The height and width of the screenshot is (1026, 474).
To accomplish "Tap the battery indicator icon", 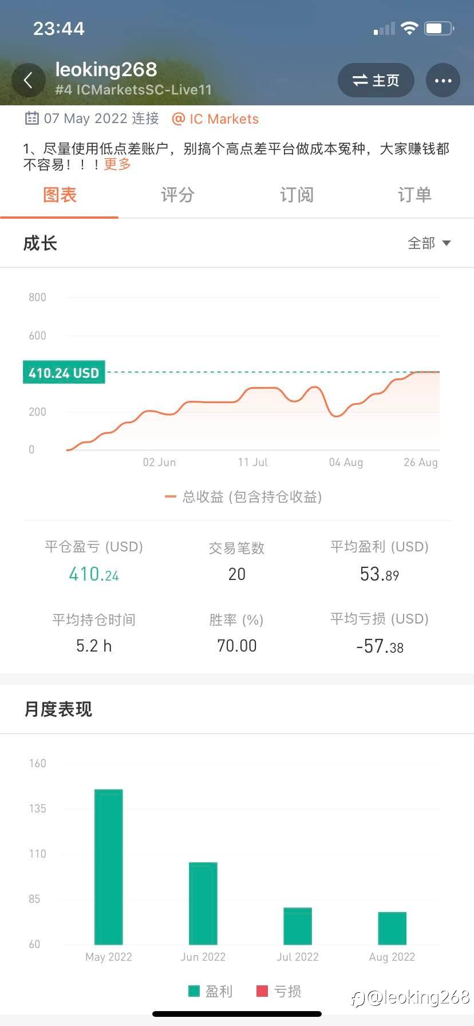I will pos(439,28).
